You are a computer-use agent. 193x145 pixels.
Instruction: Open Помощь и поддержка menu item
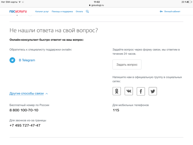(62, 12)
